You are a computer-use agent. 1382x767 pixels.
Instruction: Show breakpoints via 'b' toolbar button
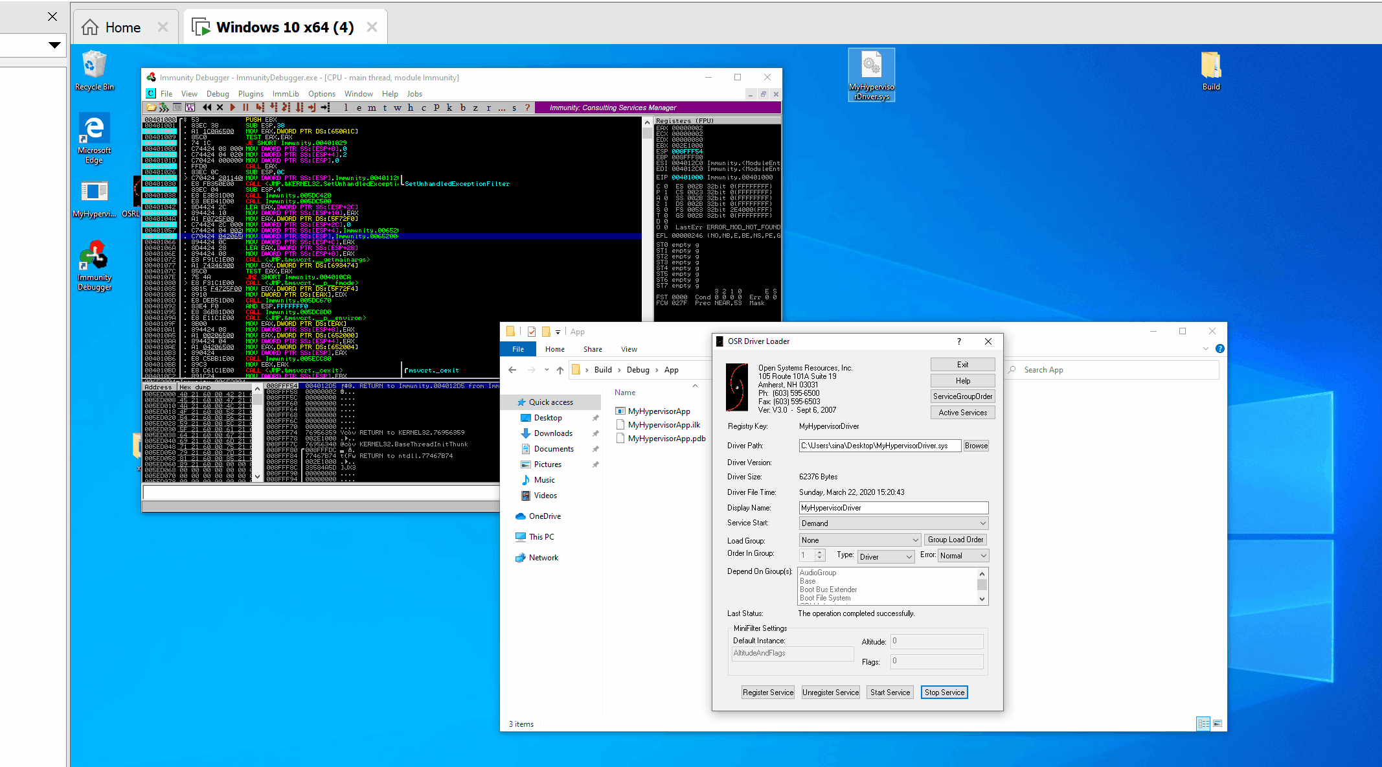(462, 108)
